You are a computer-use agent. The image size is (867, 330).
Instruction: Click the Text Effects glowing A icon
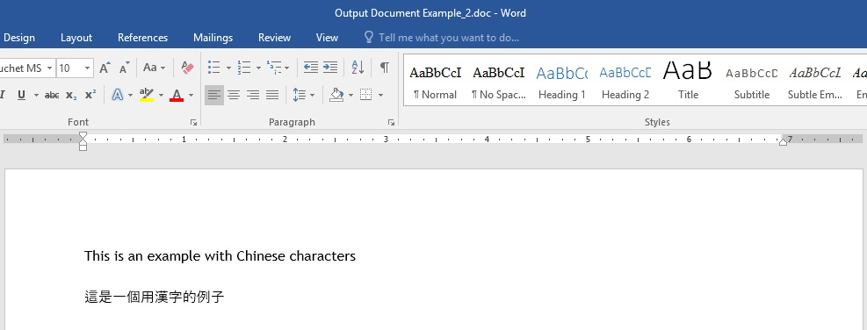[x=117, y=95]
